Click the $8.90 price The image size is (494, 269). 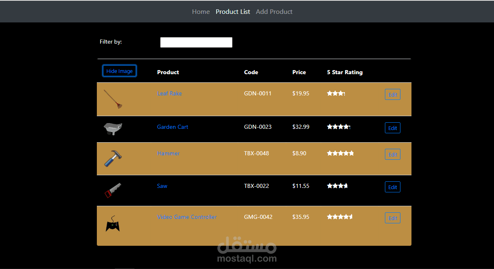click(x=299, y=153)
